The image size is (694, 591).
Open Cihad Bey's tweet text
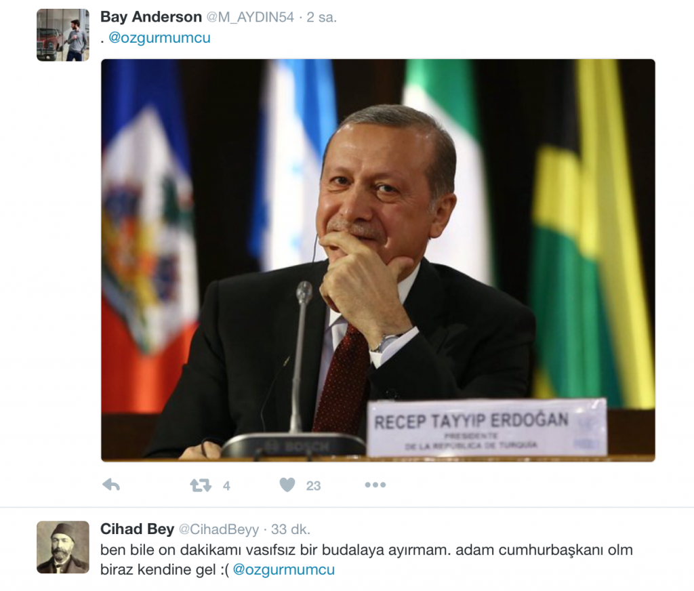(x=367, y=560)
